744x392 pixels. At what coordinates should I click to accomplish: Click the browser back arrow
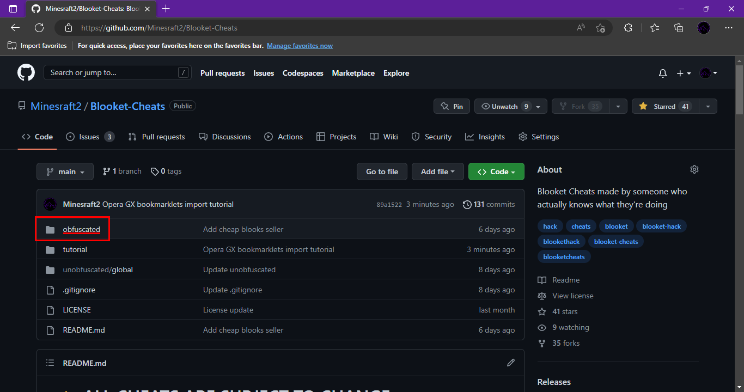(15, 28)
